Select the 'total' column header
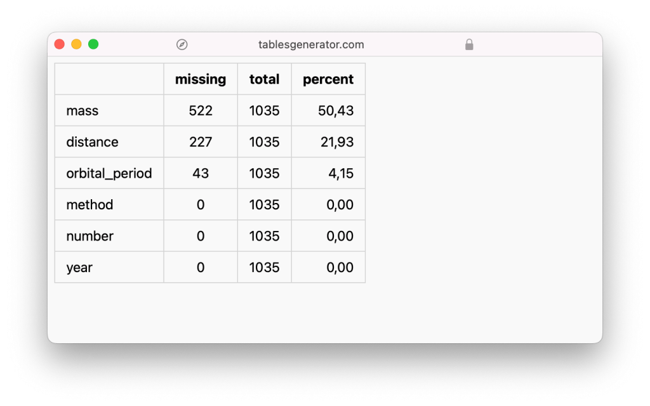650x406 pixels. tap(265, 79)
